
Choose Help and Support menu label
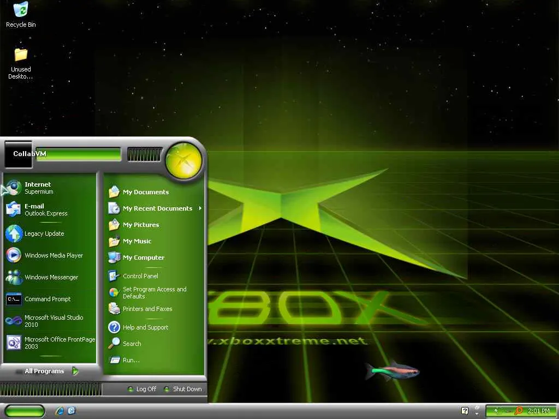(145, 327)
